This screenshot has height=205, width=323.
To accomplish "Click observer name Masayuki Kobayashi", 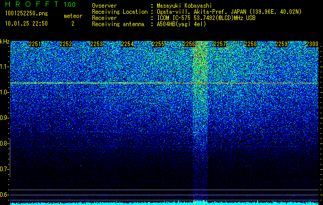I will 184,6.
